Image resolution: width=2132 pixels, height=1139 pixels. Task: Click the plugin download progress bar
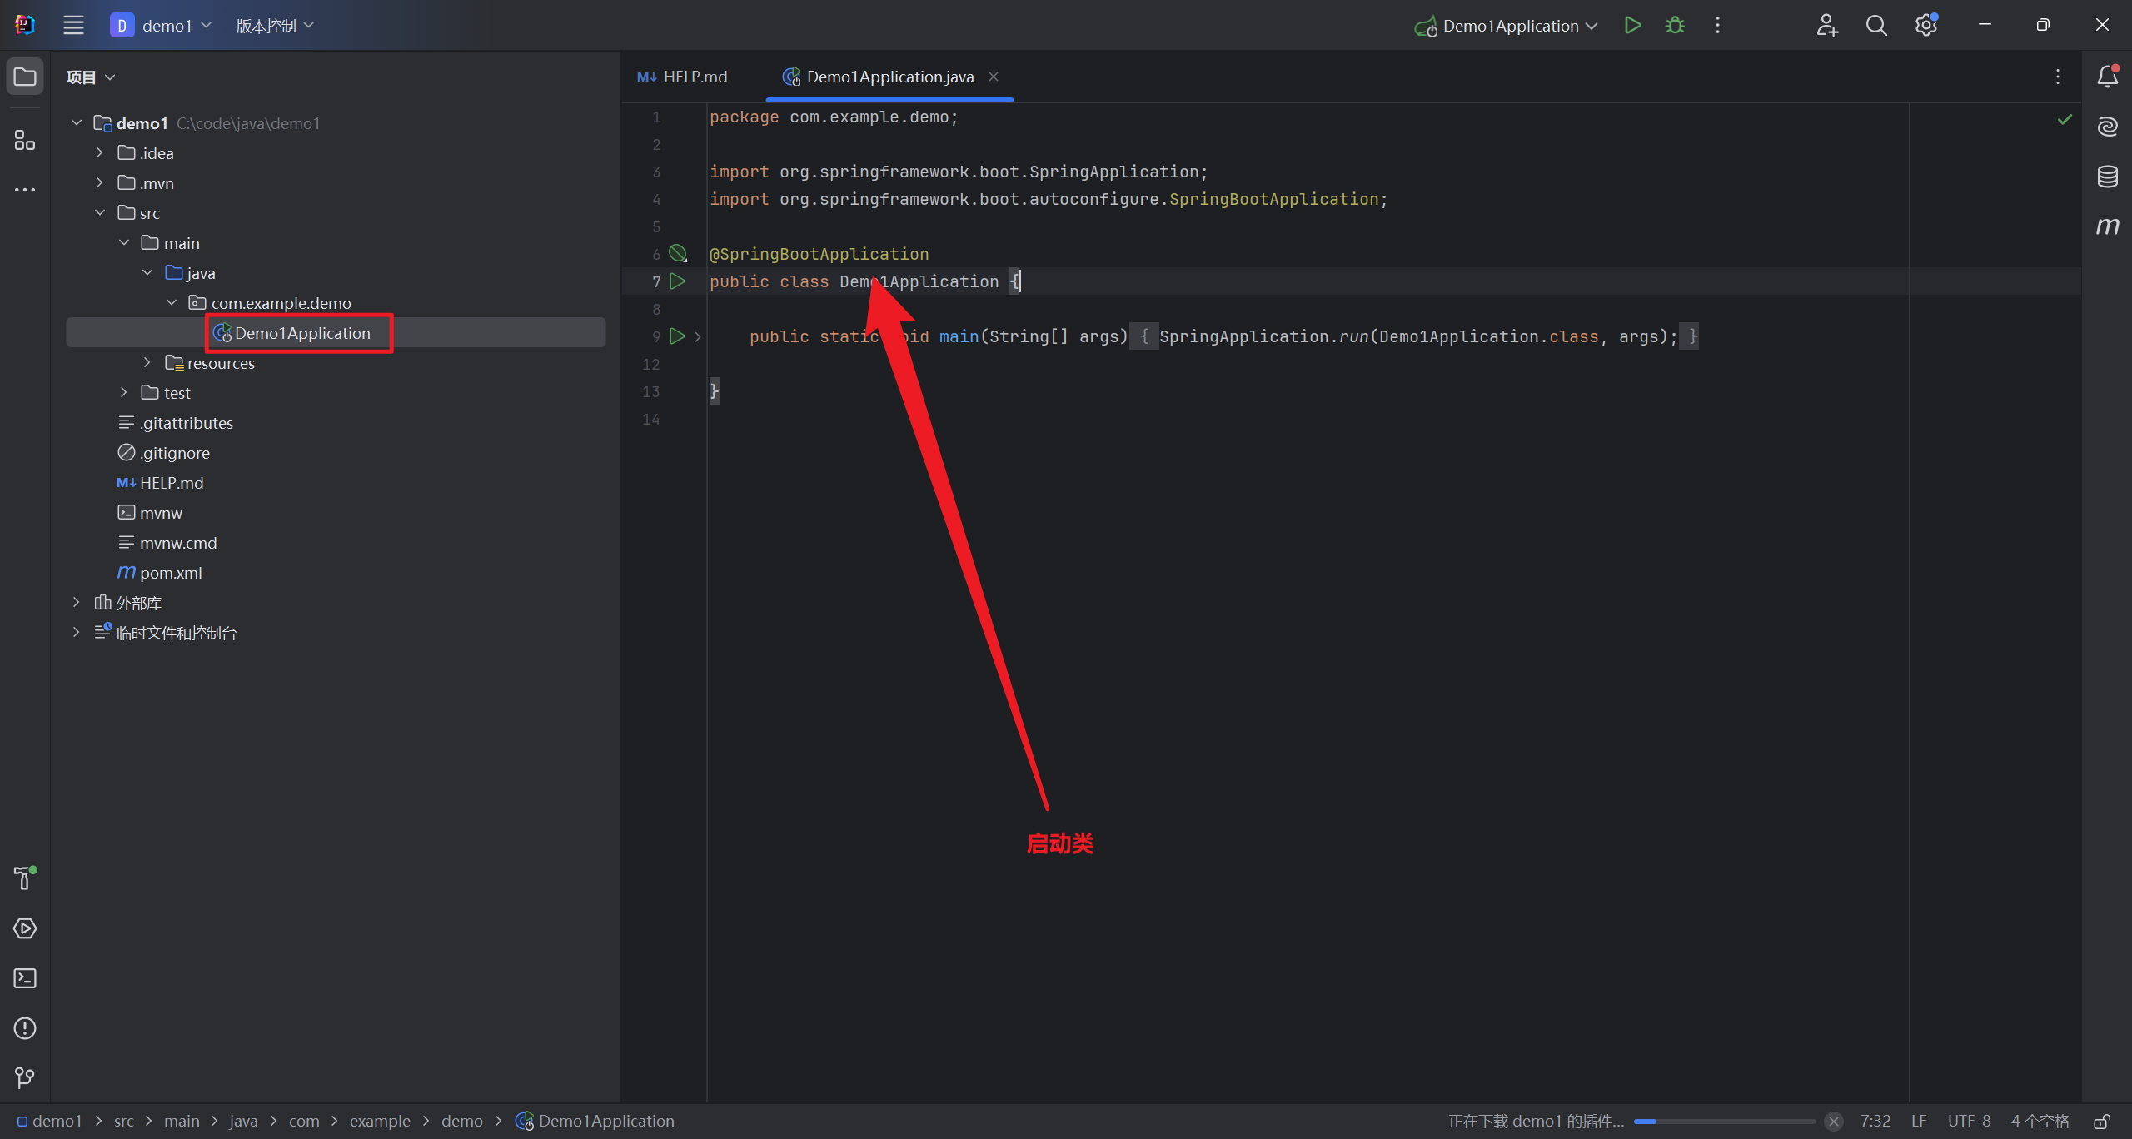pyautogui.click(x=1724, y=1121)
